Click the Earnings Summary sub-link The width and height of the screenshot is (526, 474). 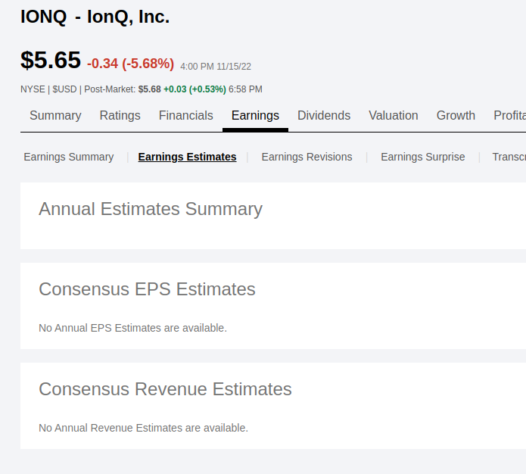[x=69, y=157]
